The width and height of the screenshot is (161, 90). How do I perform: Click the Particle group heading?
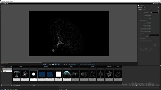(x=46, y=66)
